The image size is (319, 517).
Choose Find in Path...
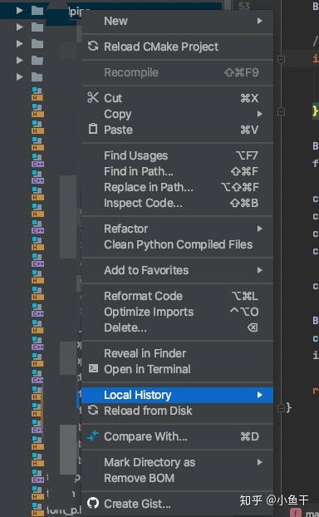177,171
